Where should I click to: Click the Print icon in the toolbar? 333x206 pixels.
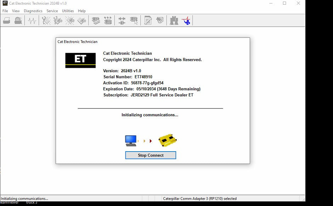pyautogui.click(x=6, y=20)
